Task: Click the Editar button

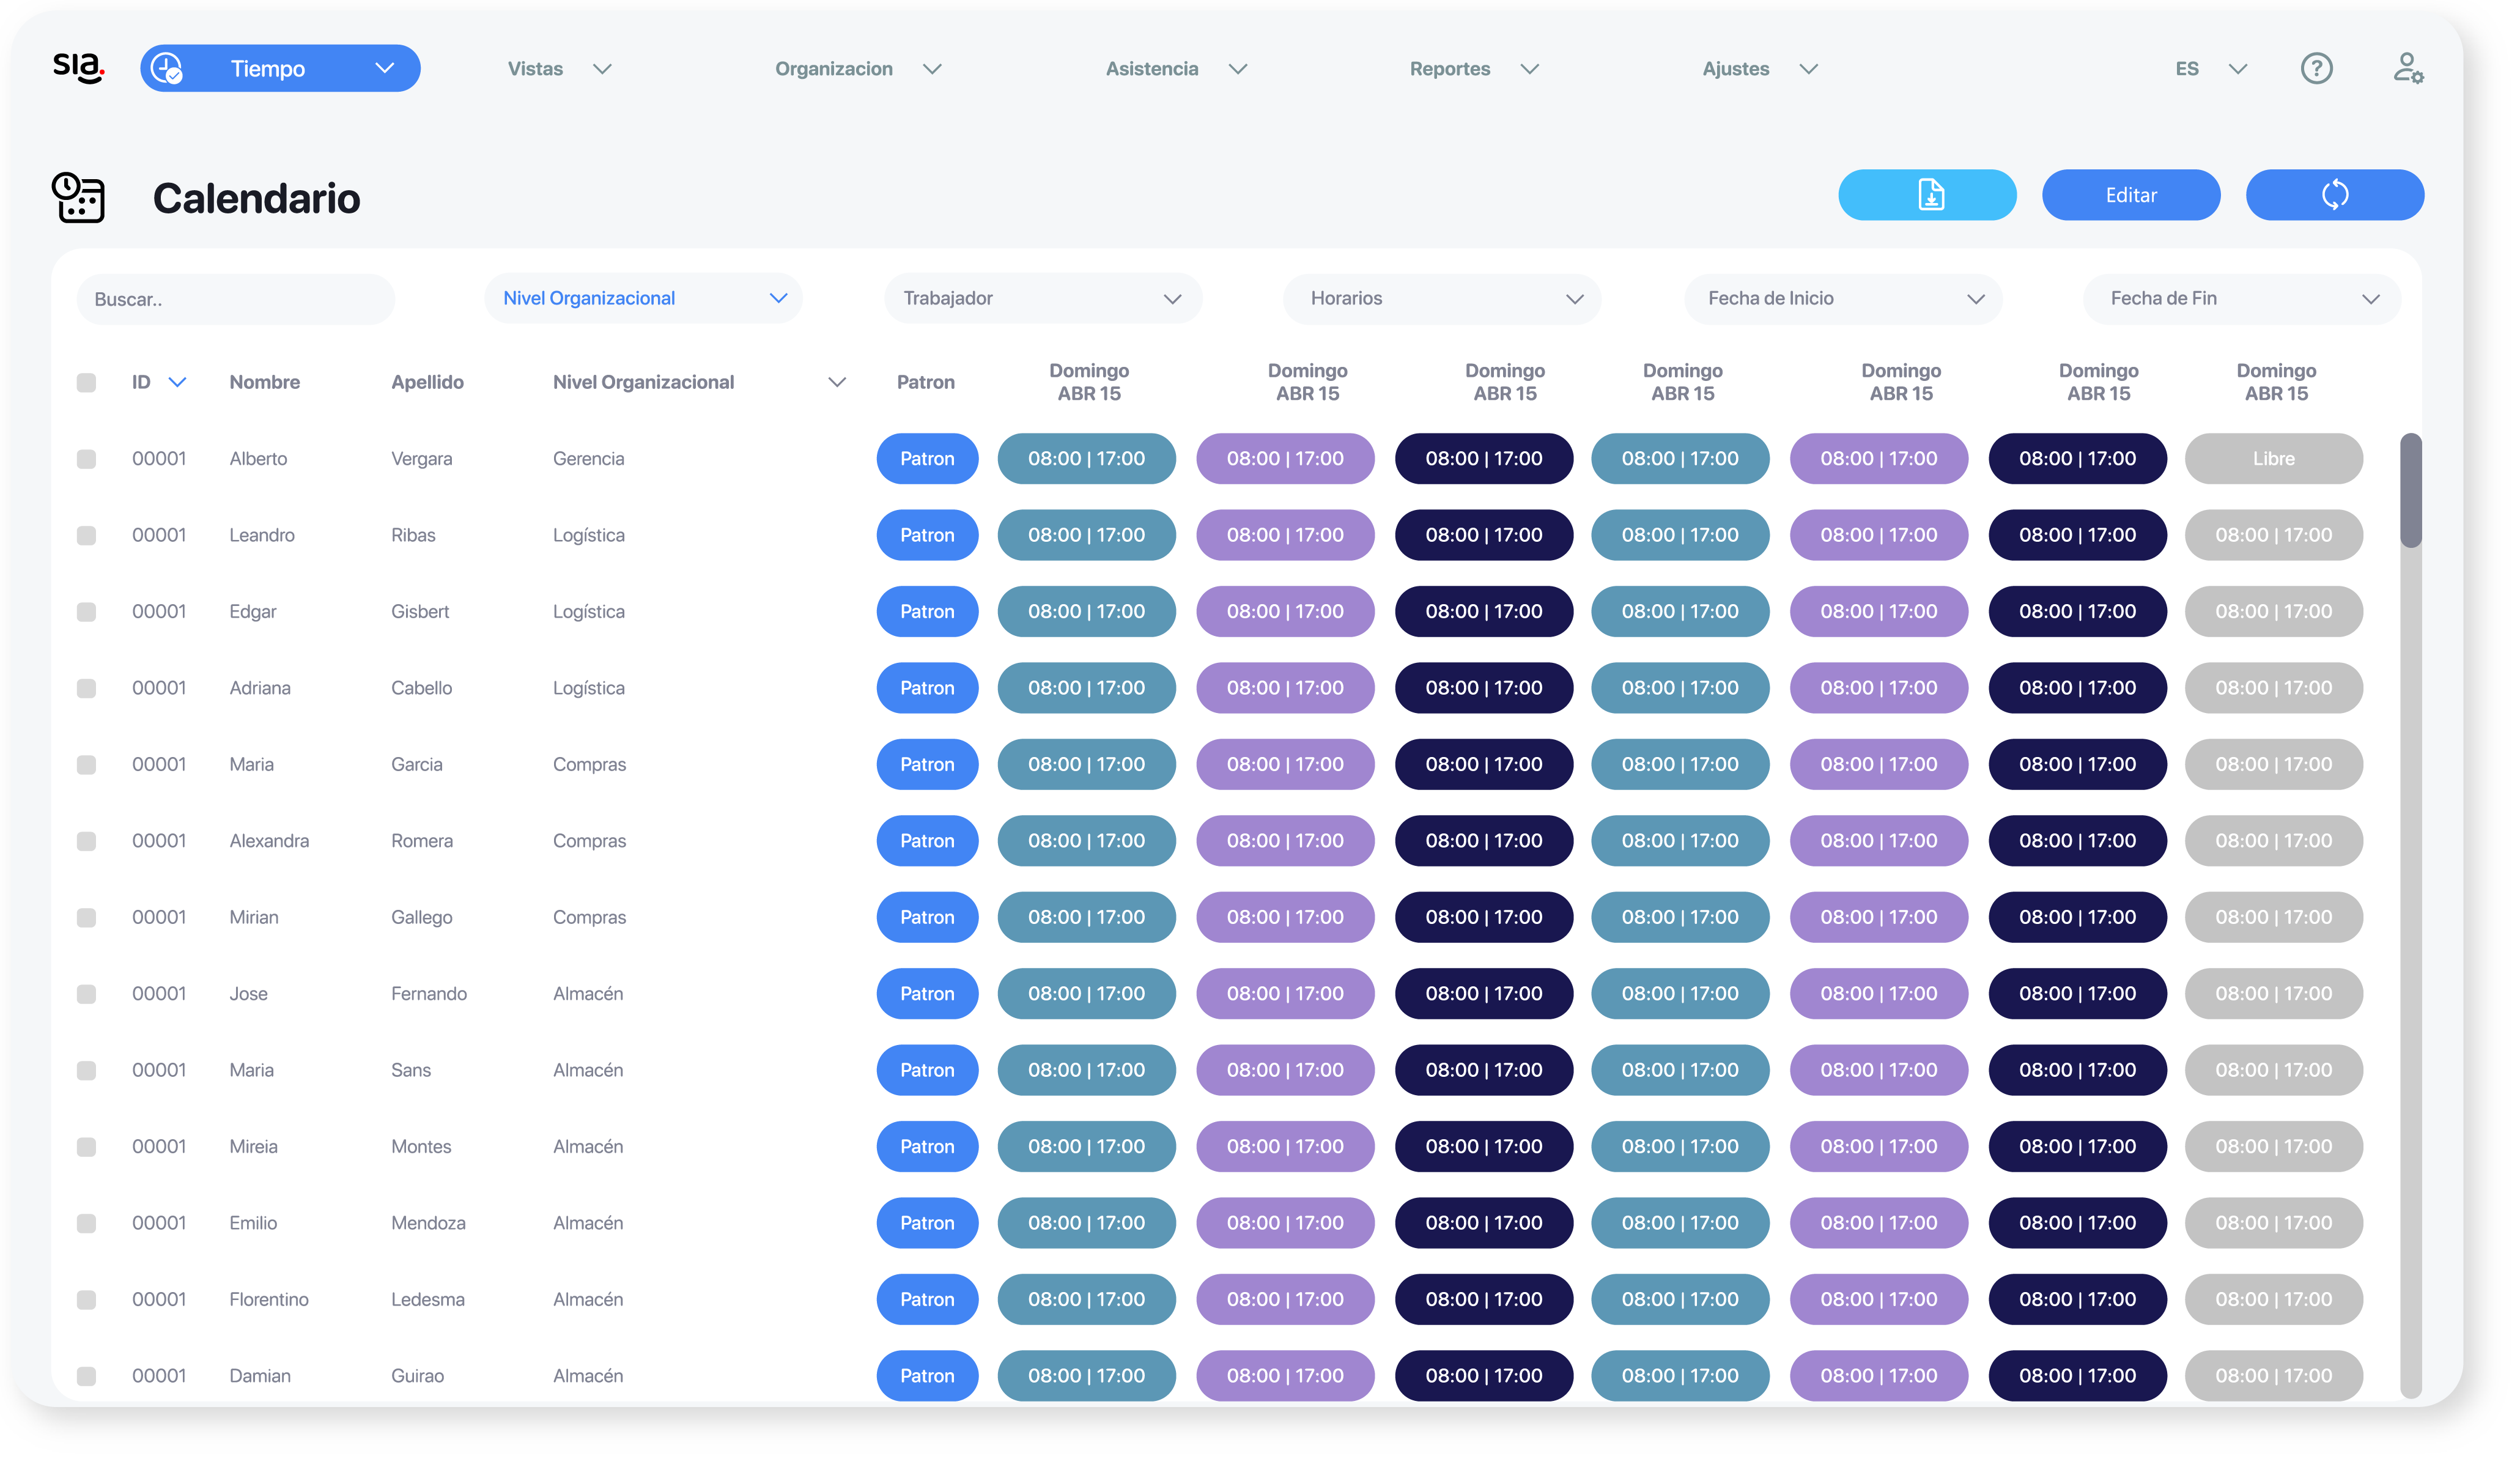Action: pos(2131,195)
